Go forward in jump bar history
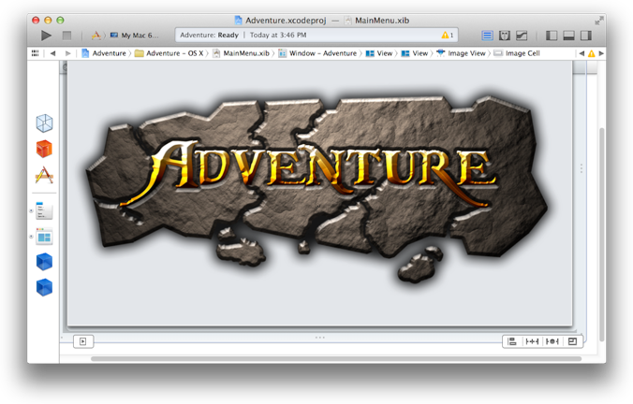 pyautogui.click(x=67, y=53)
